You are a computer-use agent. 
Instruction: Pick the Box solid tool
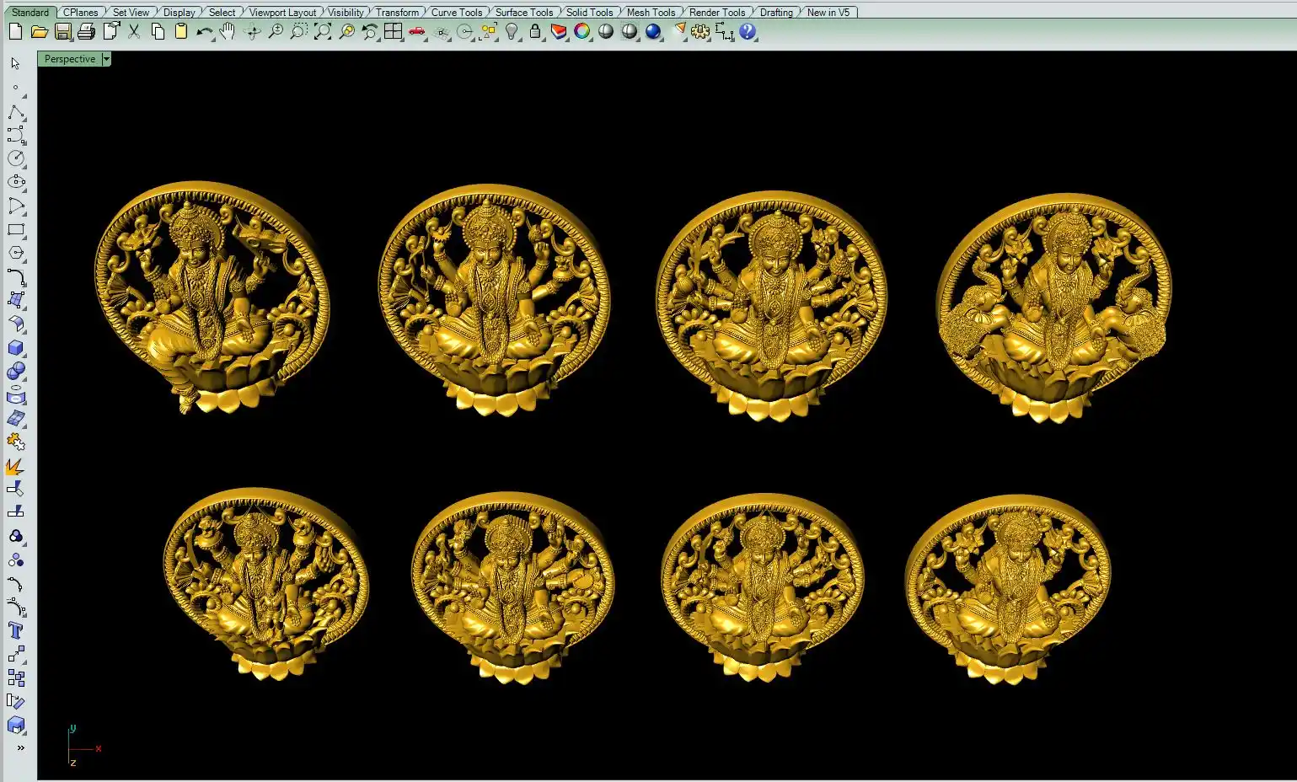15,348
